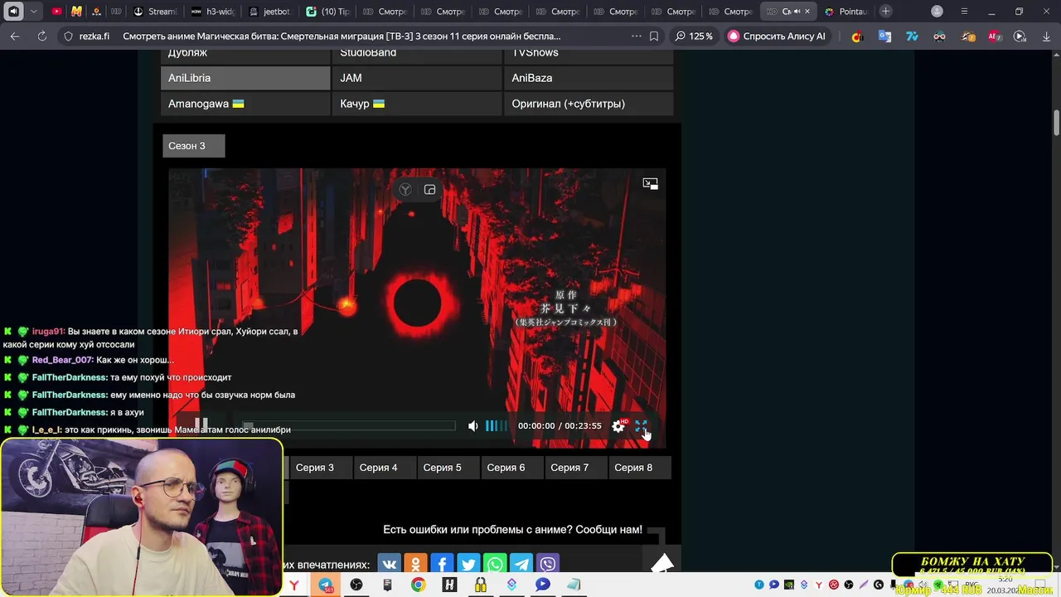
Task: Toggle picture-in-picture icon in player corner
Action: pos(650,183)
